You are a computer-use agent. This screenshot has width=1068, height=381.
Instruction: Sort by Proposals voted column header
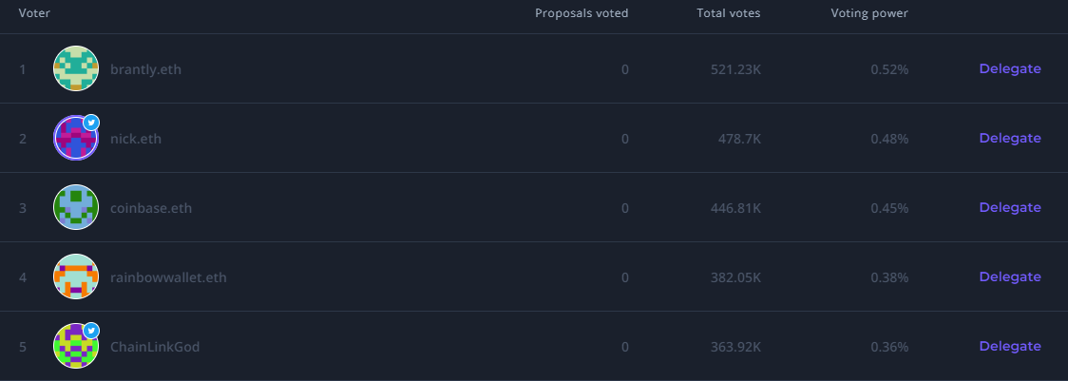[x=582, y=13]
